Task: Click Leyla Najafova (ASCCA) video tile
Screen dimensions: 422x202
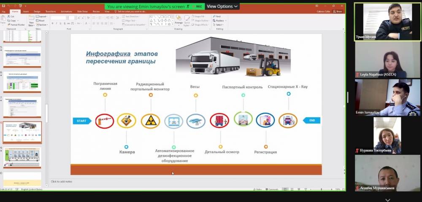Action: pyautogui.click(x=387, y=60)
